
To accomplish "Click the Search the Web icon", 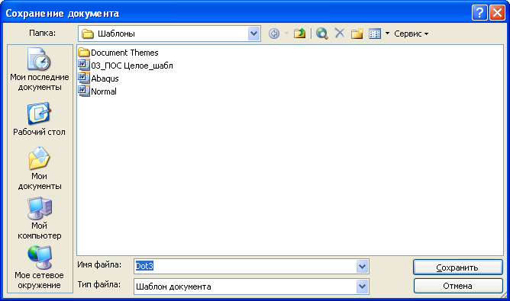I will click(321, 34).
